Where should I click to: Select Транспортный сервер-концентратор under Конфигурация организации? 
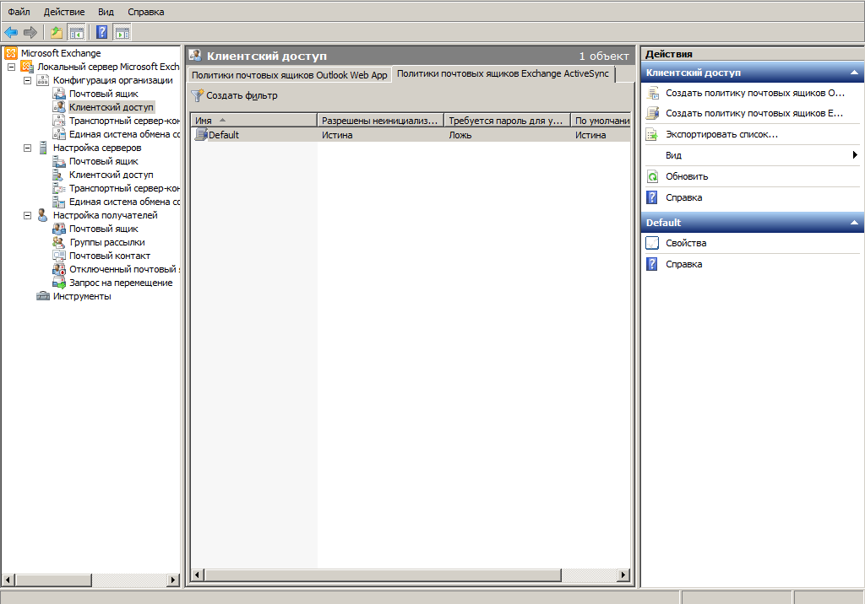[x=124, y=121]
